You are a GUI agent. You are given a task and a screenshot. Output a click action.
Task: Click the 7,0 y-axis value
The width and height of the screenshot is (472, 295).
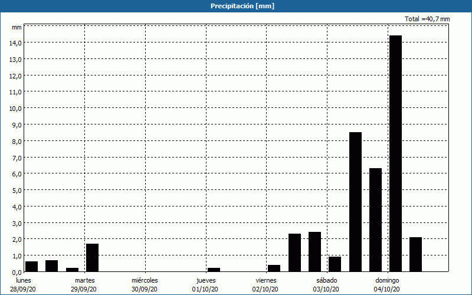click(x=17, y=158)
